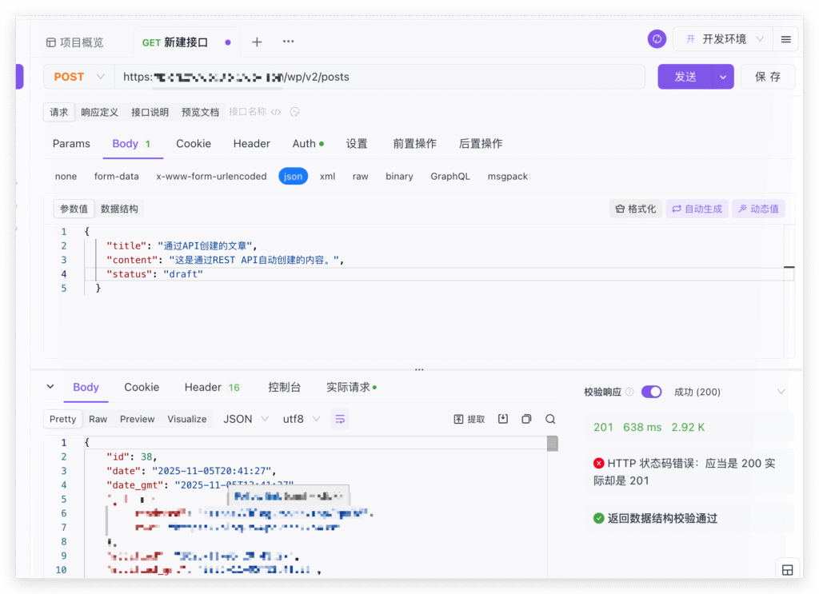Click the response body vertical scrollbar
819x594 pixels.
[552, 445]
